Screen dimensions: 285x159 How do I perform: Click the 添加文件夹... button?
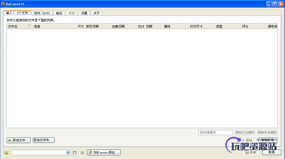tap(44, 140)
